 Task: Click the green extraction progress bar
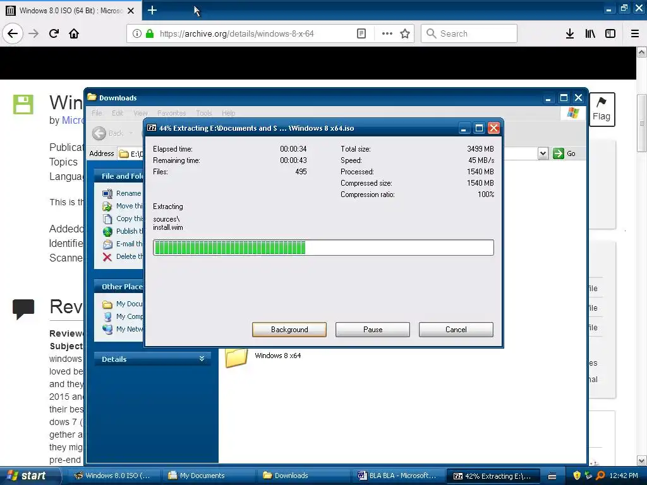coord(323,248)
